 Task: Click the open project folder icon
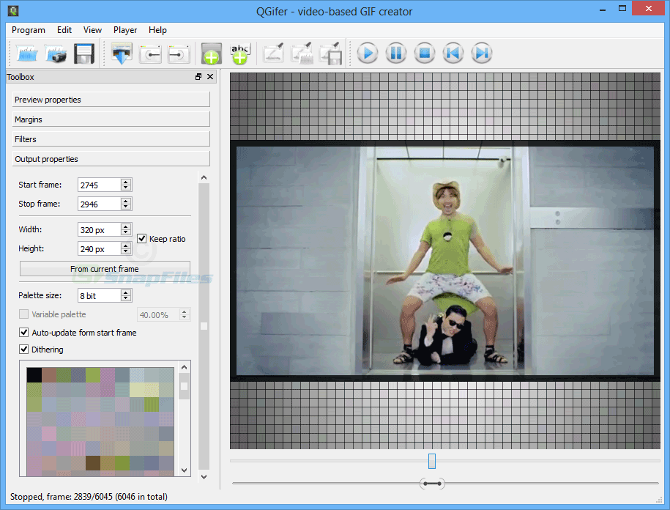(26, 53)
